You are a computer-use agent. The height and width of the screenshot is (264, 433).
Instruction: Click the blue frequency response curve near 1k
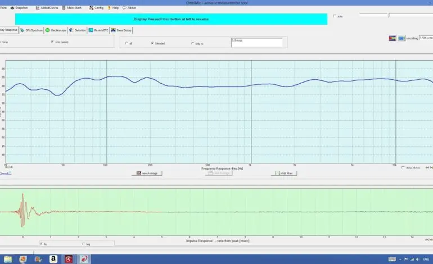click(251, 85)
